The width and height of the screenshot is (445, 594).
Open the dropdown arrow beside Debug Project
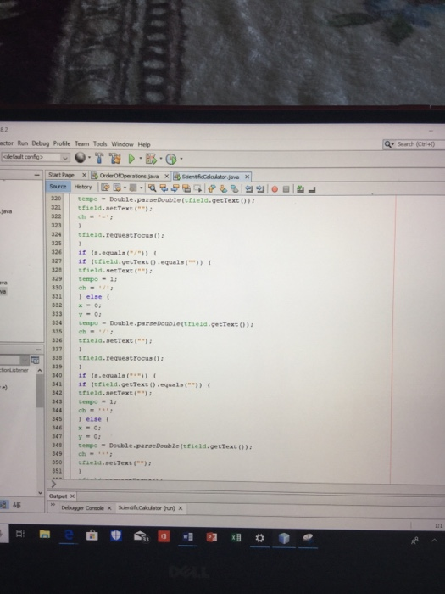point(161,159)
